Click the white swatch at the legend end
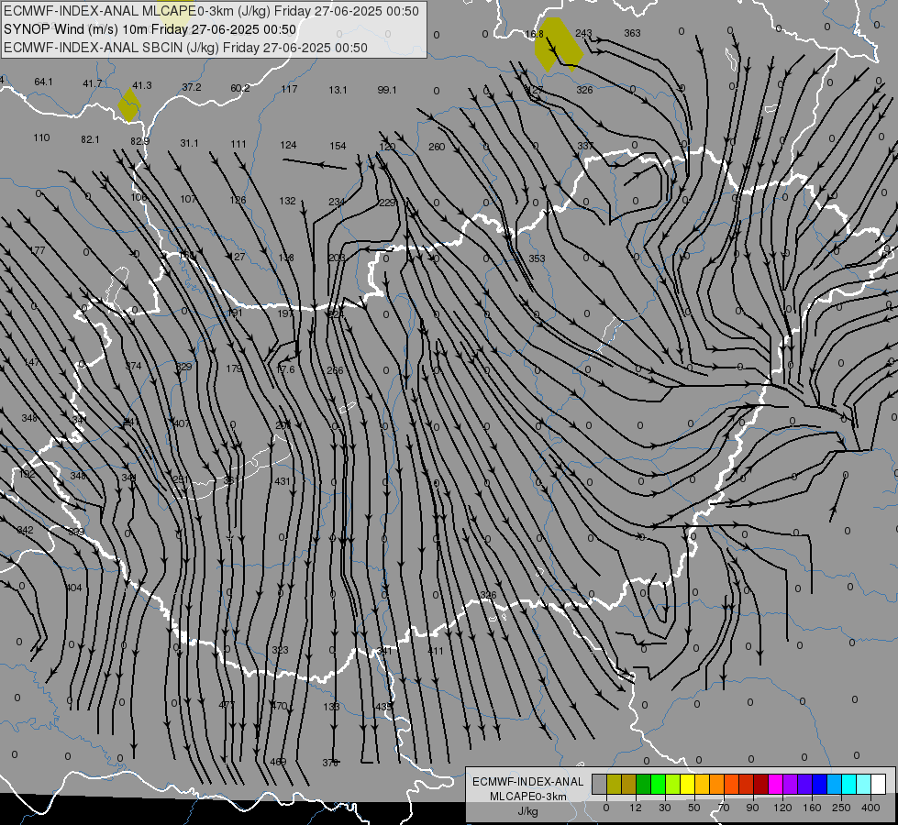Screen dimensions: 898x825 [x=879, y=784]
